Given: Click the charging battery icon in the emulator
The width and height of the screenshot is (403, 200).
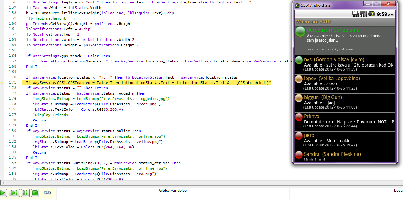Looking at the screenshot, I should pos(371,14).
